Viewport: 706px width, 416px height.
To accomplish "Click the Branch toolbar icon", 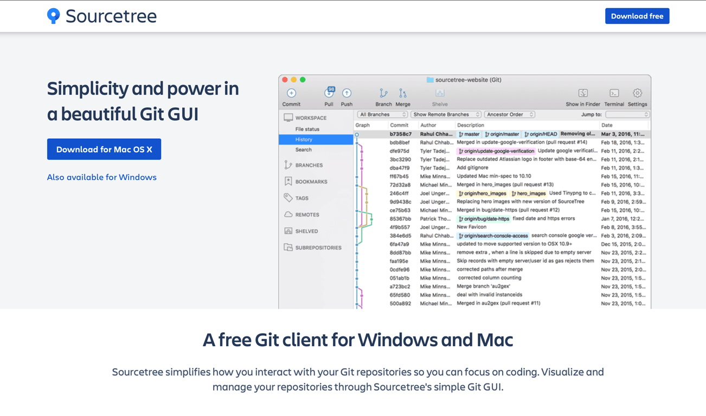I will 383,93.
